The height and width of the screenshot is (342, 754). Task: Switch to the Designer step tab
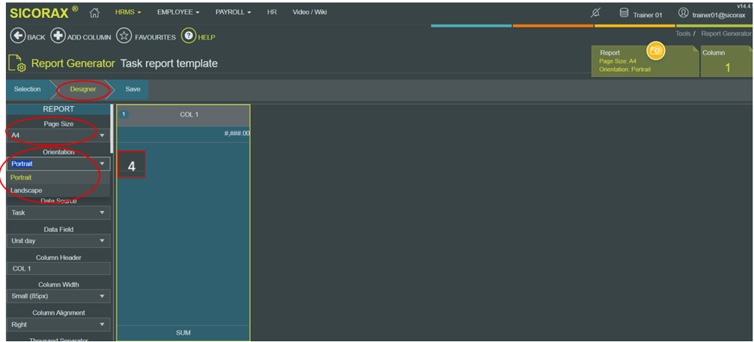[83, 89]
